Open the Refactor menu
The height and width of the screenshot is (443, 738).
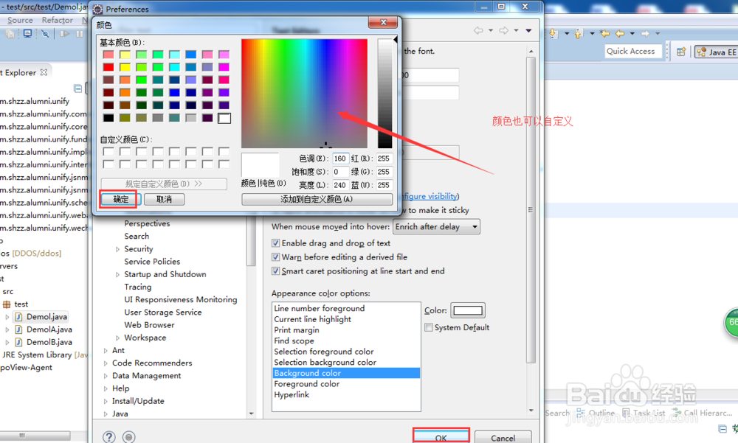[x=58, y=20]
